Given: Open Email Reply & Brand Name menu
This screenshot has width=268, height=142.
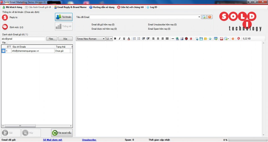Looking at the screenshot, I should 70,7.
